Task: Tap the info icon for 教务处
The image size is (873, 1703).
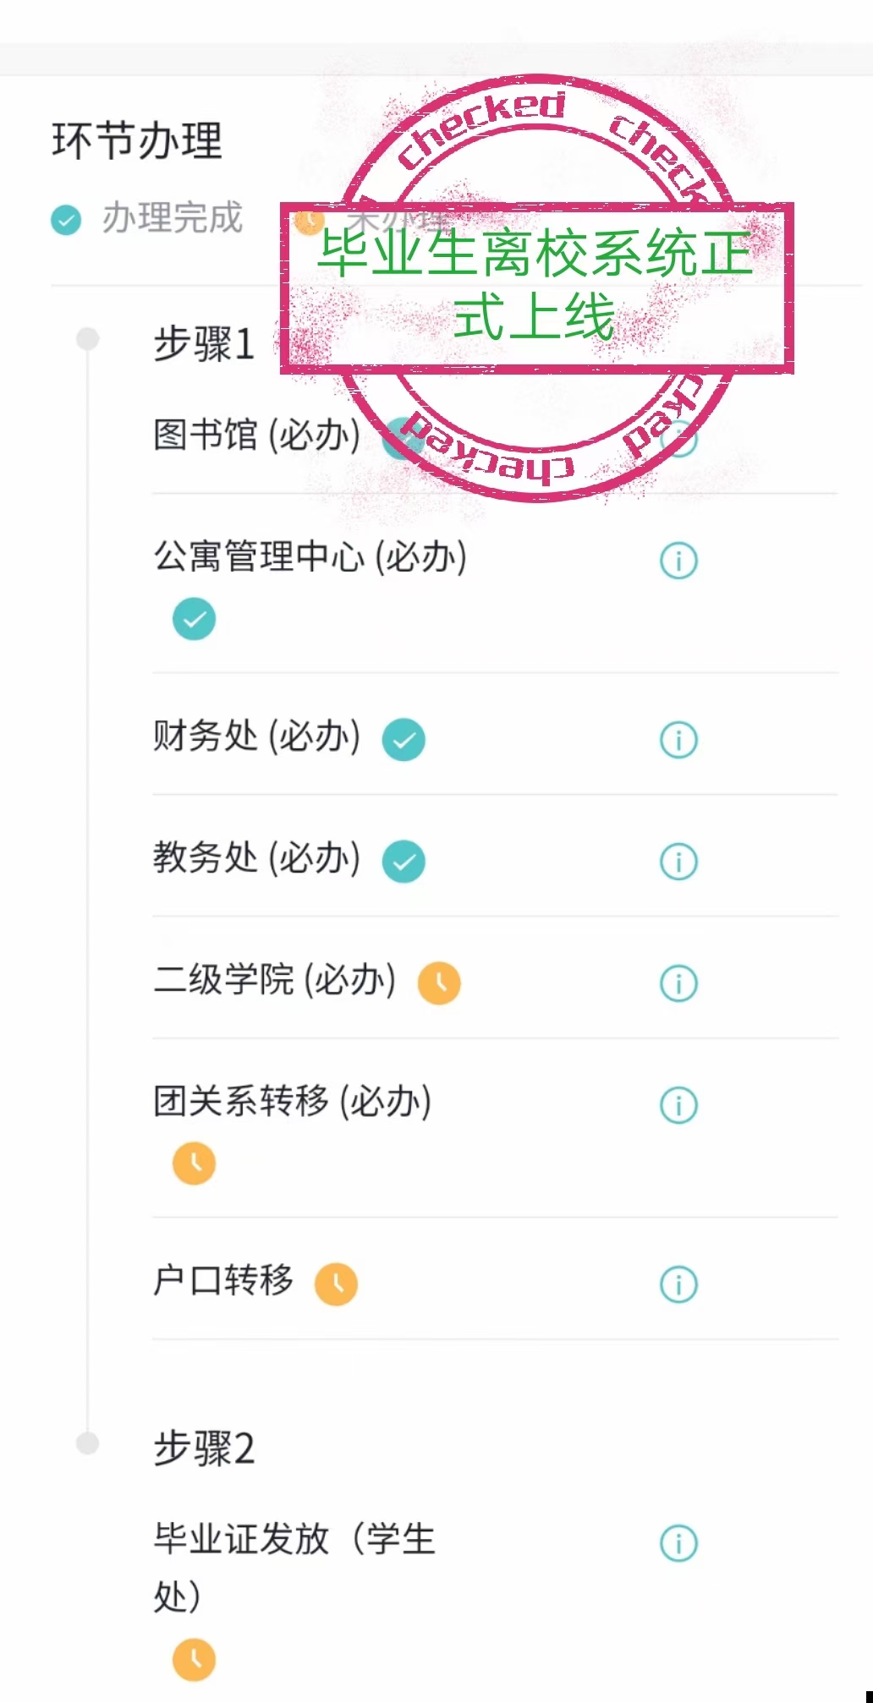Action: point(678,862)
